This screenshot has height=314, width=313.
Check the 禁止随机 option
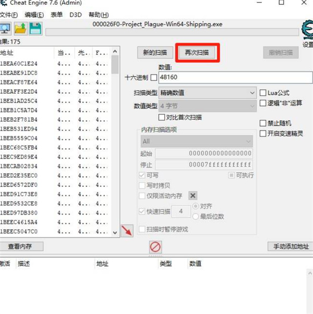click(x=263, y=123)
